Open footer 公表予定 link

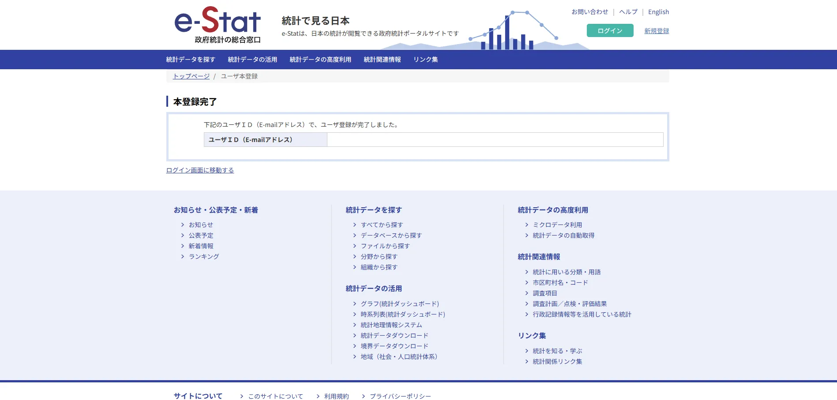(201, 236)
